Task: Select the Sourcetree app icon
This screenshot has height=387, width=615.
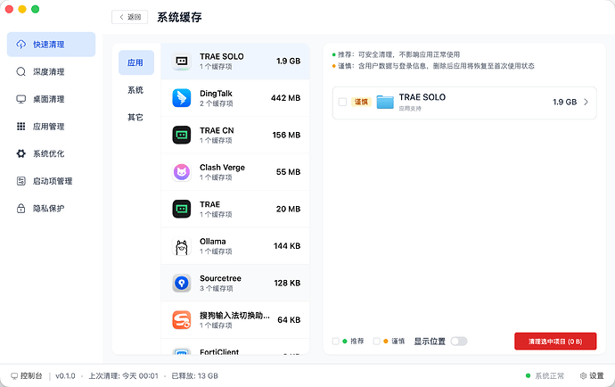Action: pos(182,283)
